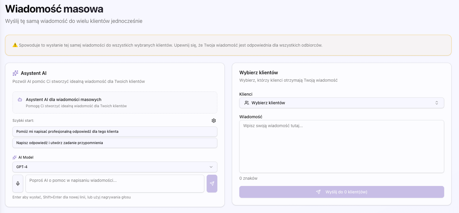Click the chevron arrow on the GPT-4 selector

tap(211, 167)
